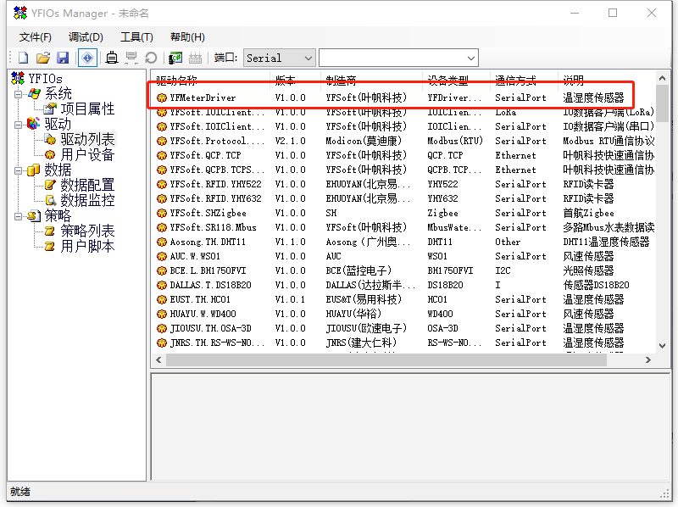Image resolution: width=678 pixels, height=507 pixels.
Task: Select the YFSoft.Protocol Modbus driver row
Action: [404, 141]
